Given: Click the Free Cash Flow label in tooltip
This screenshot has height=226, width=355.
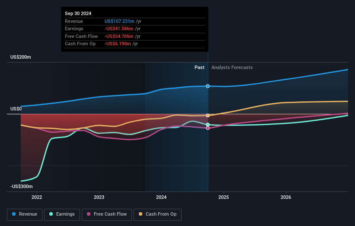Looking at the screenshot, I should pos(81,36).
